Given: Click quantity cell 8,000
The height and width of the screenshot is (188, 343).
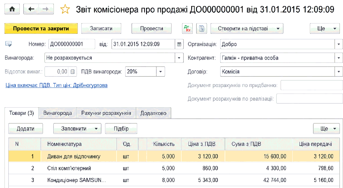Looking at the screenshot, I should 164,180.
